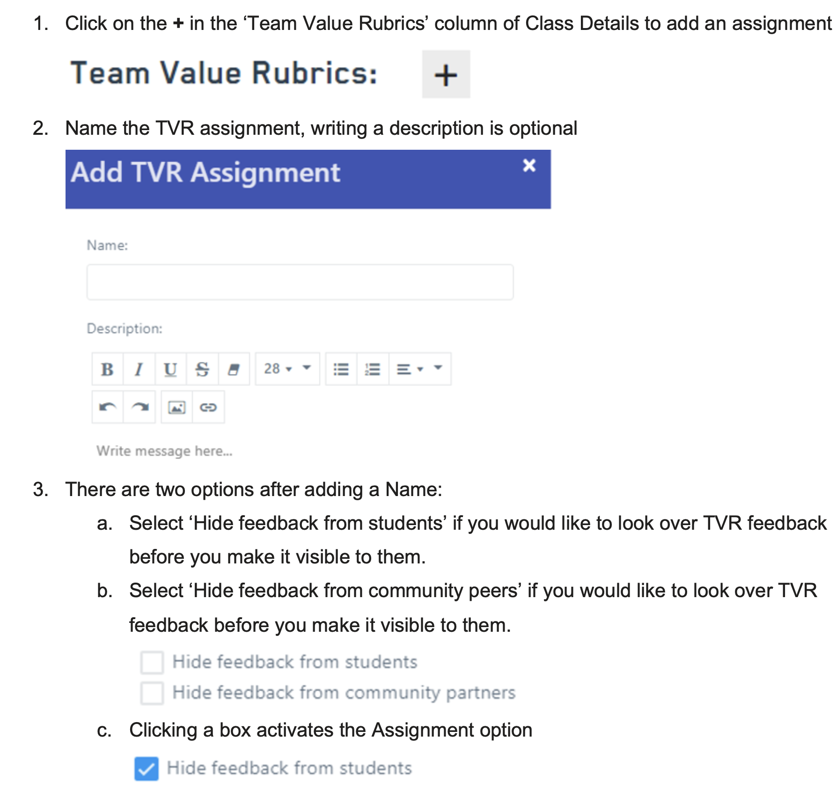This screenshot has width=836, height=789.
Task: Insert a numbered list
Action: [x=373, y=369]
